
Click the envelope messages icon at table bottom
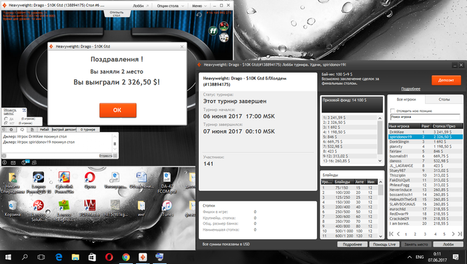(x=13, y=163)
